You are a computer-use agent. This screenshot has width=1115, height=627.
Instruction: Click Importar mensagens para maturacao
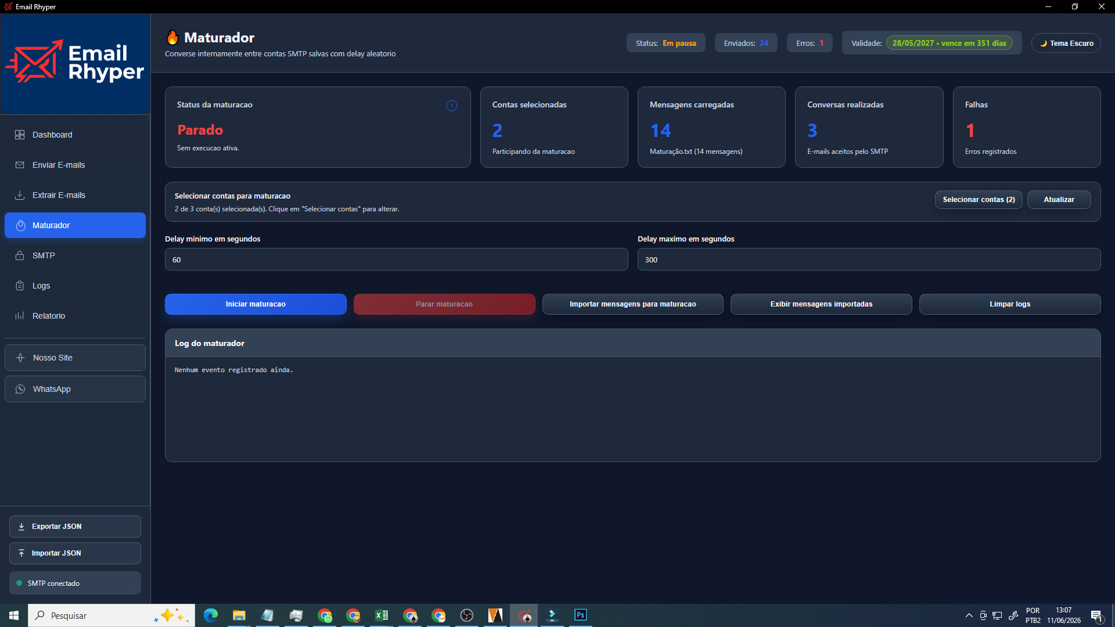coord(632,304)
